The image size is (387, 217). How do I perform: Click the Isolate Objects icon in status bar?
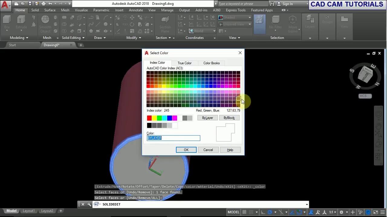click(x=360, y=212)
